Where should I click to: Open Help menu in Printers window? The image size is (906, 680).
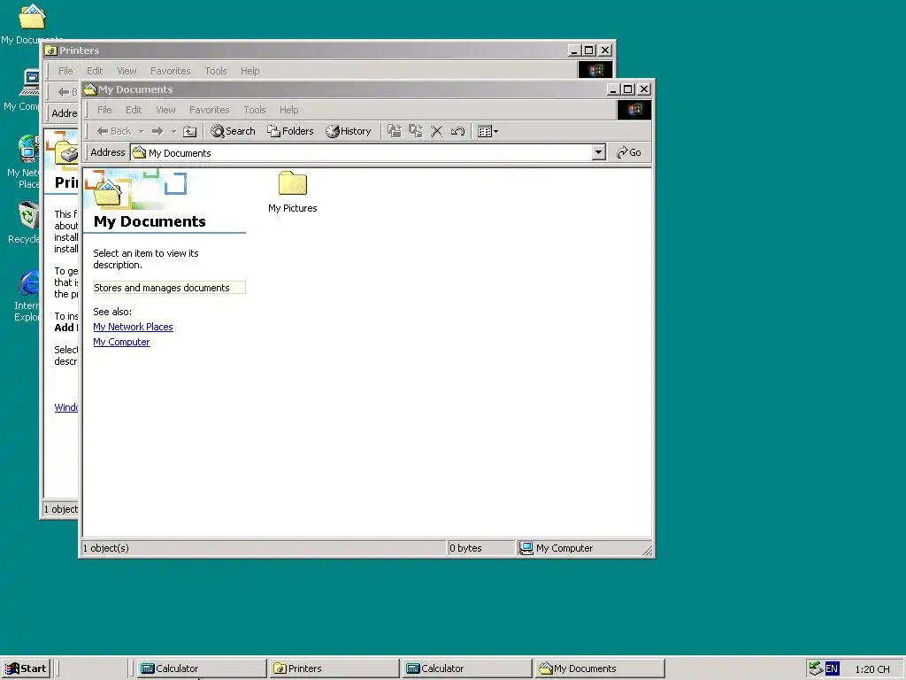pos(250,71)
